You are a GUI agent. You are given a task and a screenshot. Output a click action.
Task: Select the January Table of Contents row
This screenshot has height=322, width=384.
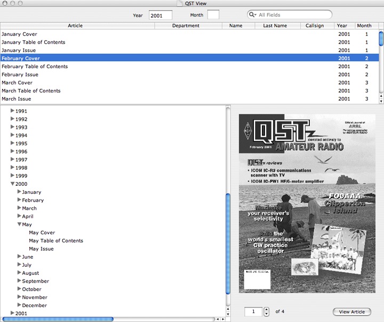click(x=189, y=42)
